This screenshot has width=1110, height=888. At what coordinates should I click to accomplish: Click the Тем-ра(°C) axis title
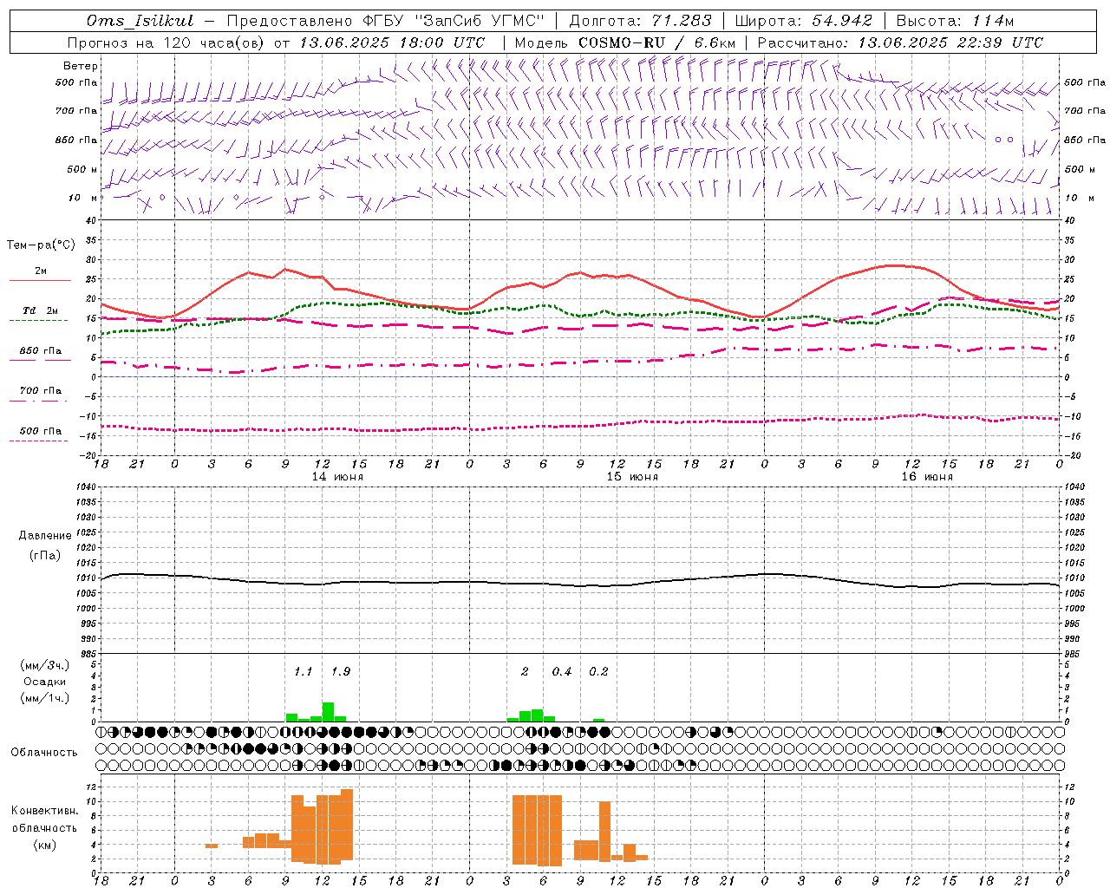(41, 245)
